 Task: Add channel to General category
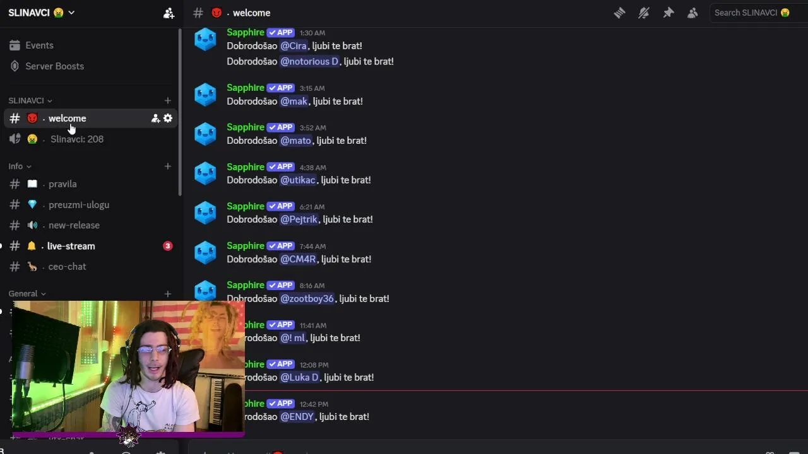(x=167, y=294)
